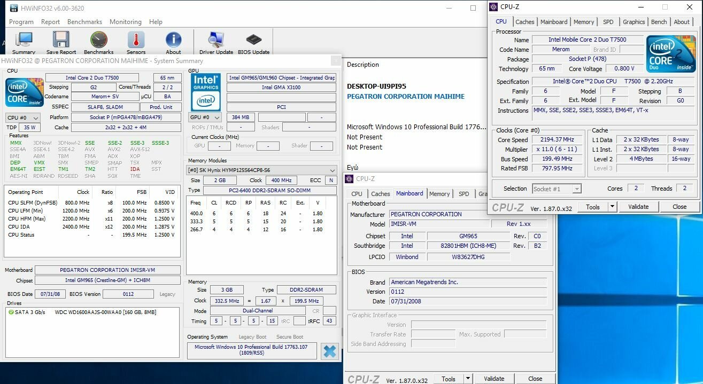Click the Name field "Intel Mobile Core 2 Duo T7500"
Image resolution: width=703 pixels, height=384 pixels.
(x=587, y=40)
